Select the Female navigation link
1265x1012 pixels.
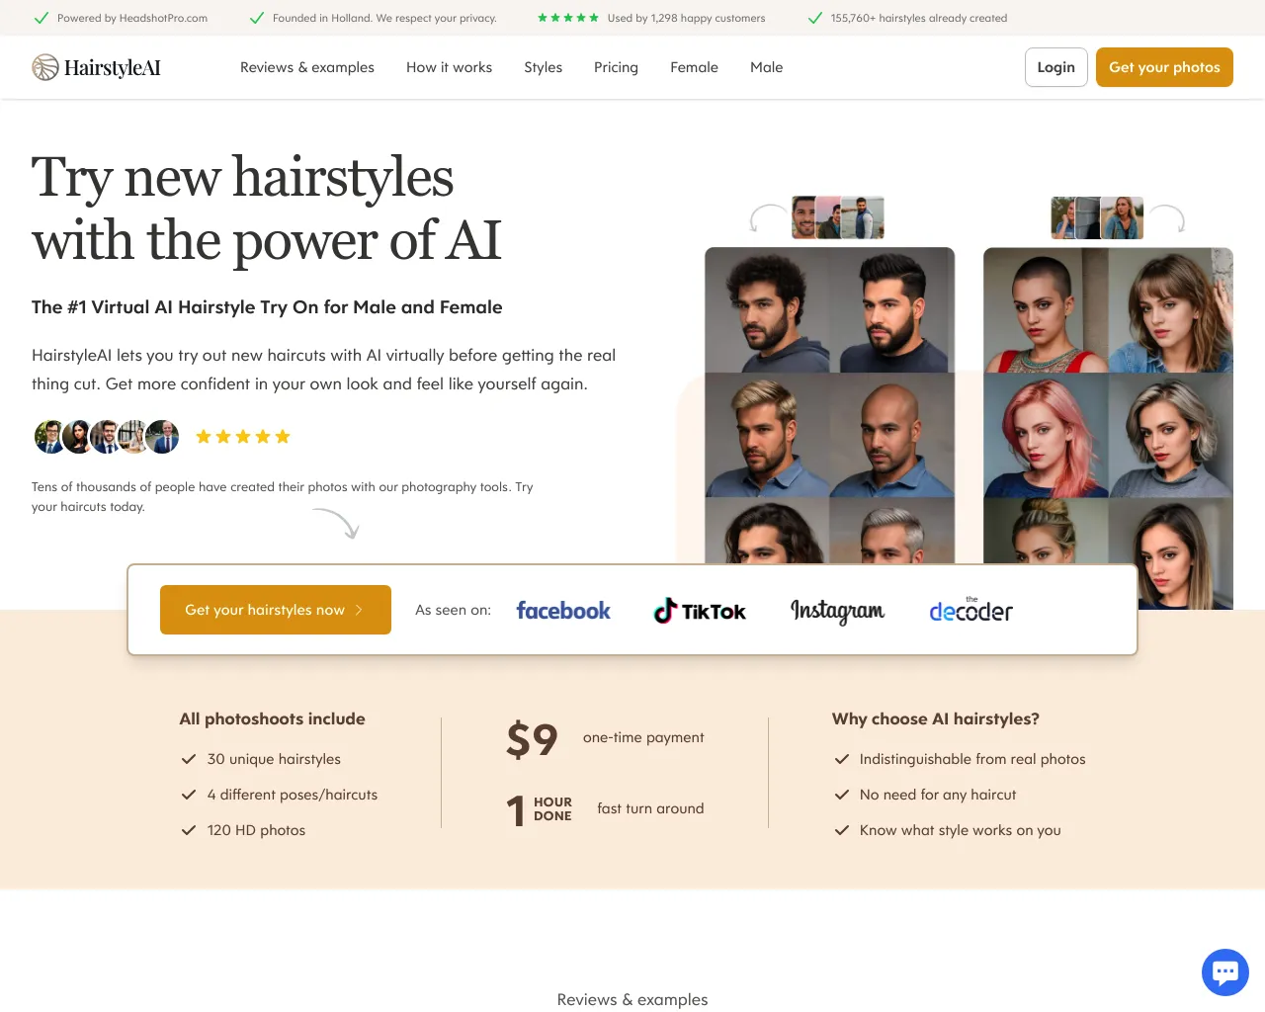pos(694,67)
